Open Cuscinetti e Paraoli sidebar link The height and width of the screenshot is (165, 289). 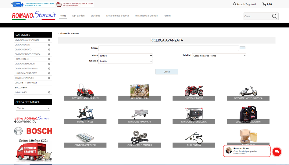point(26,83)
